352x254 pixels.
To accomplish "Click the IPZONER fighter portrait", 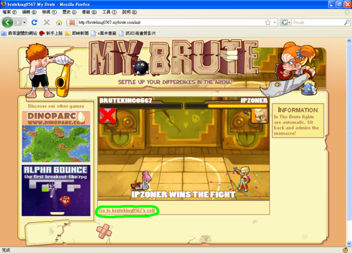I will 259,116.
